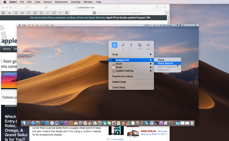229x141 pixels.
Task: Expand the System sharing submenu
Action: [131, 71]
